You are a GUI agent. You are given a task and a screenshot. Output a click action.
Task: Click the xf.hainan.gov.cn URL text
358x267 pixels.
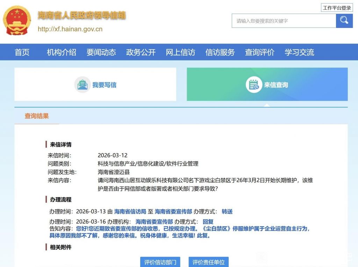70,29
